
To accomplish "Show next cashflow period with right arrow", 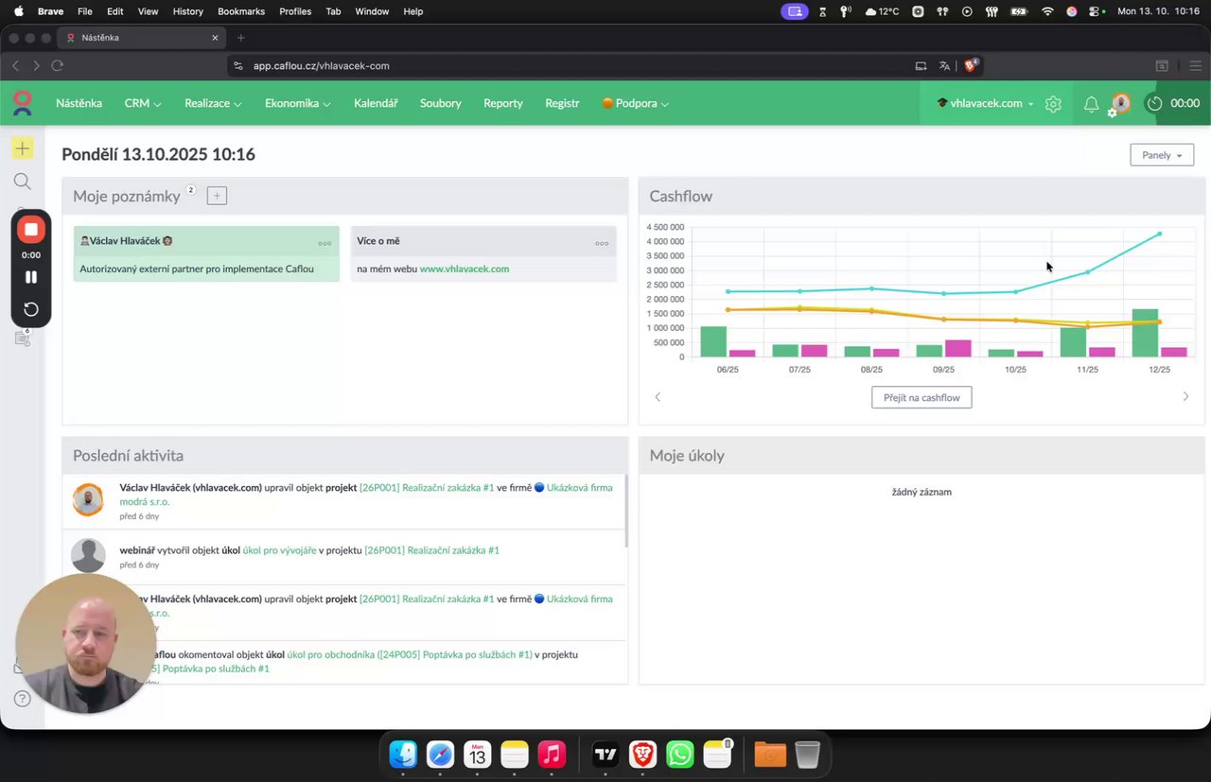I will [x=1185, y=396].
